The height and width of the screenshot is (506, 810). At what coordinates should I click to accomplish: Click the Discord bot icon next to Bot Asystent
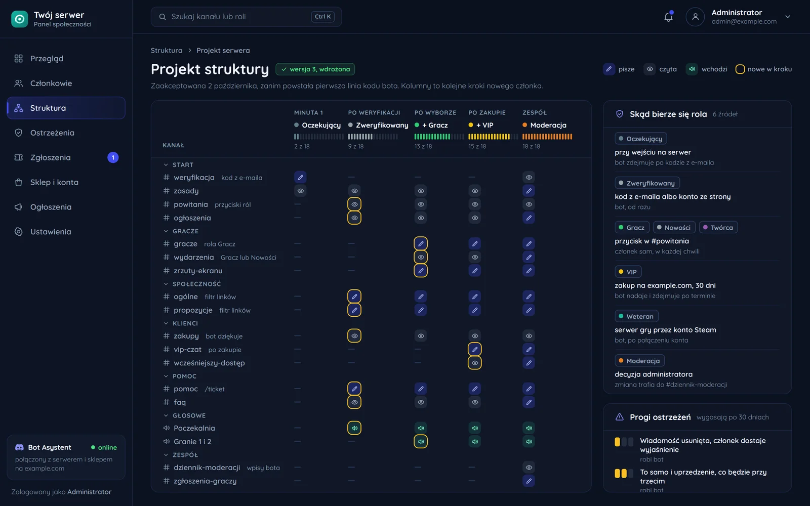click(x=20, y=447)
